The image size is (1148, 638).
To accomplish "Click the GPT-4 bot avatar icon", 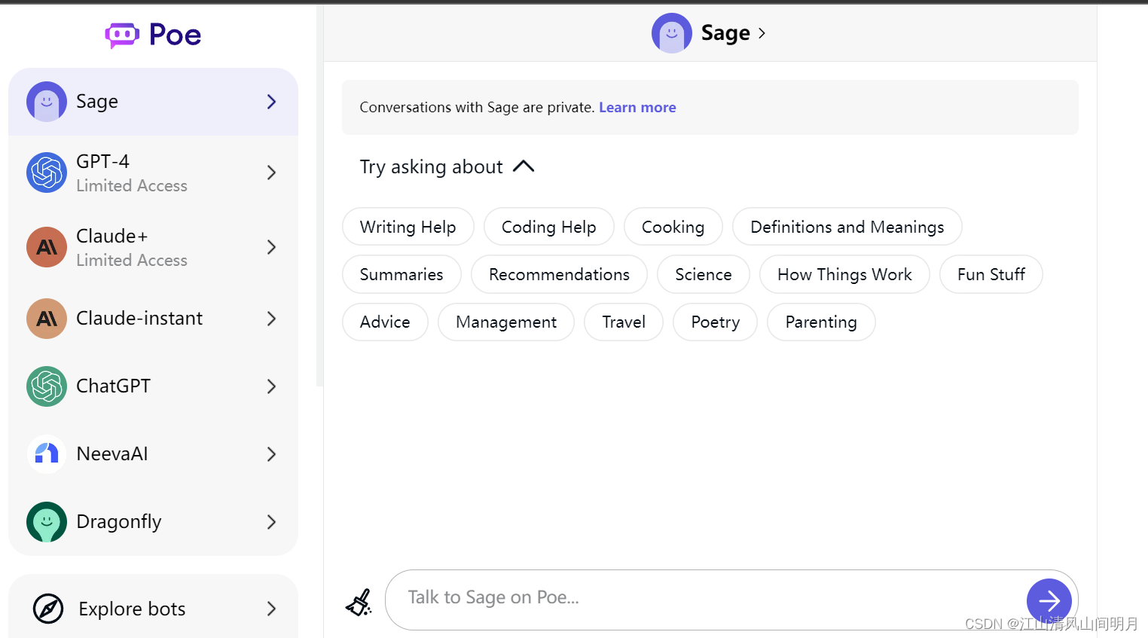I will [47, 172].
